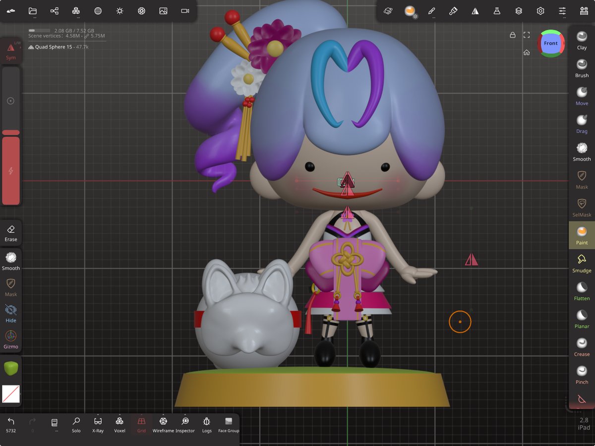Select the Paint tool

point(582,235)
